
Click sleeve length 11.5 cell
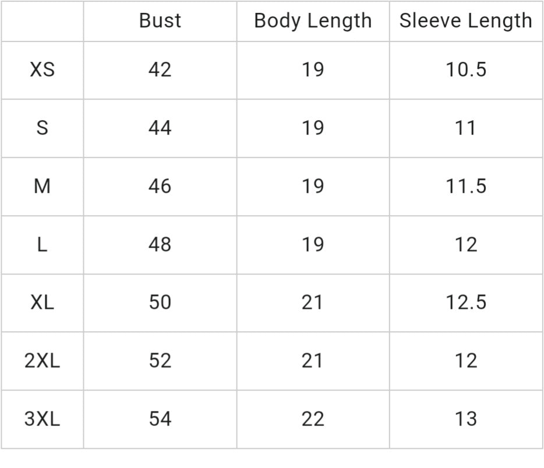pyautogui.click(x=465, y=187)
